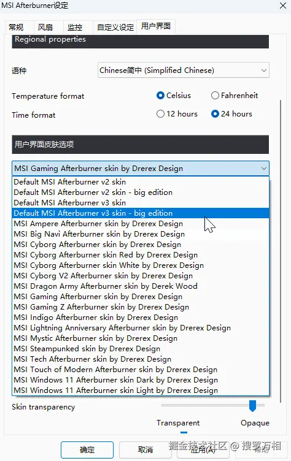Pick MSI Cyborg Afterburner skin Red
The image size is (291, 461).
click(x=141, y=255)
